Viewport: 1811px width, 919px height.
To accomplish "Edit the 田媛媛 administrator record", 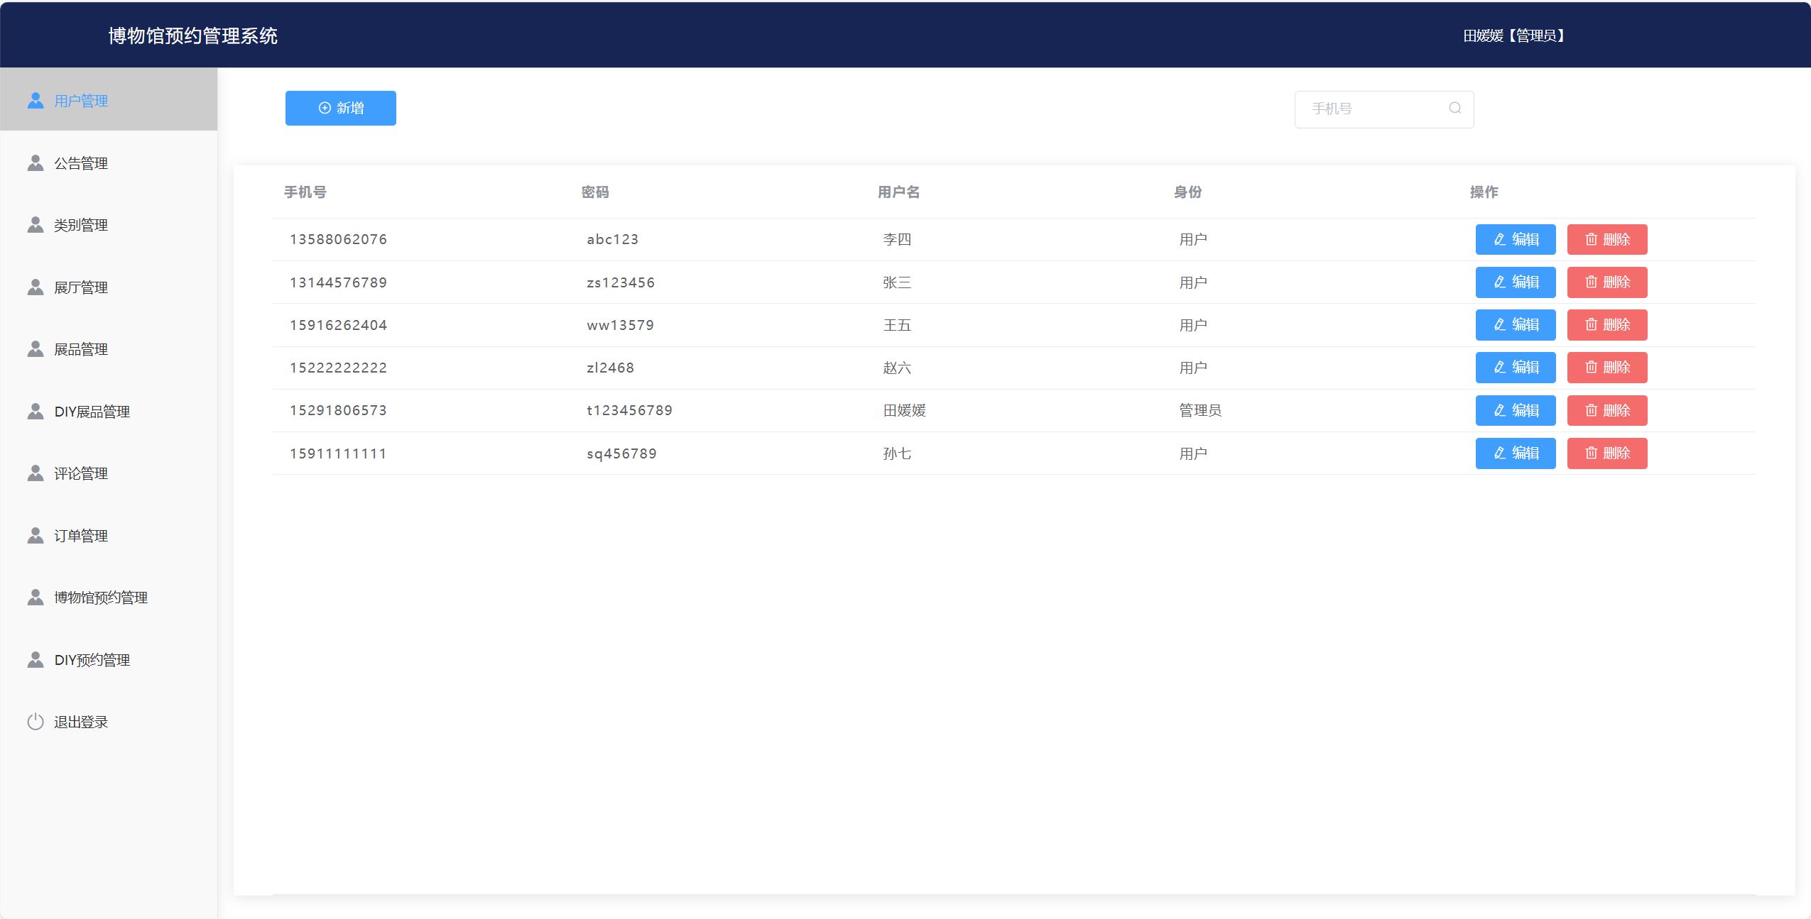I will (1515, 410).
